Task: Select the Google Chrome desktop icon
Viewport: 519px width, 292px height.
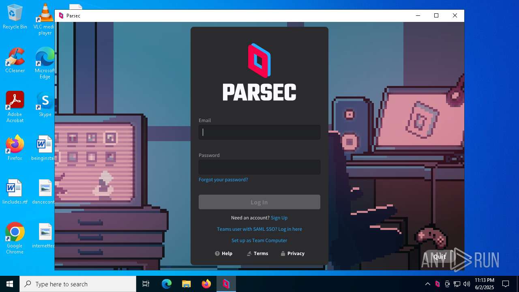Action: [x=15, y=238]
